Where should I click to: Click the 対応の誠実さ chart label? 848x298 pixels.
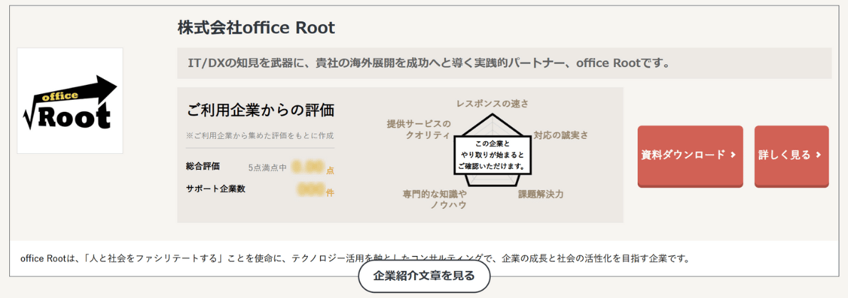point(561,135)
